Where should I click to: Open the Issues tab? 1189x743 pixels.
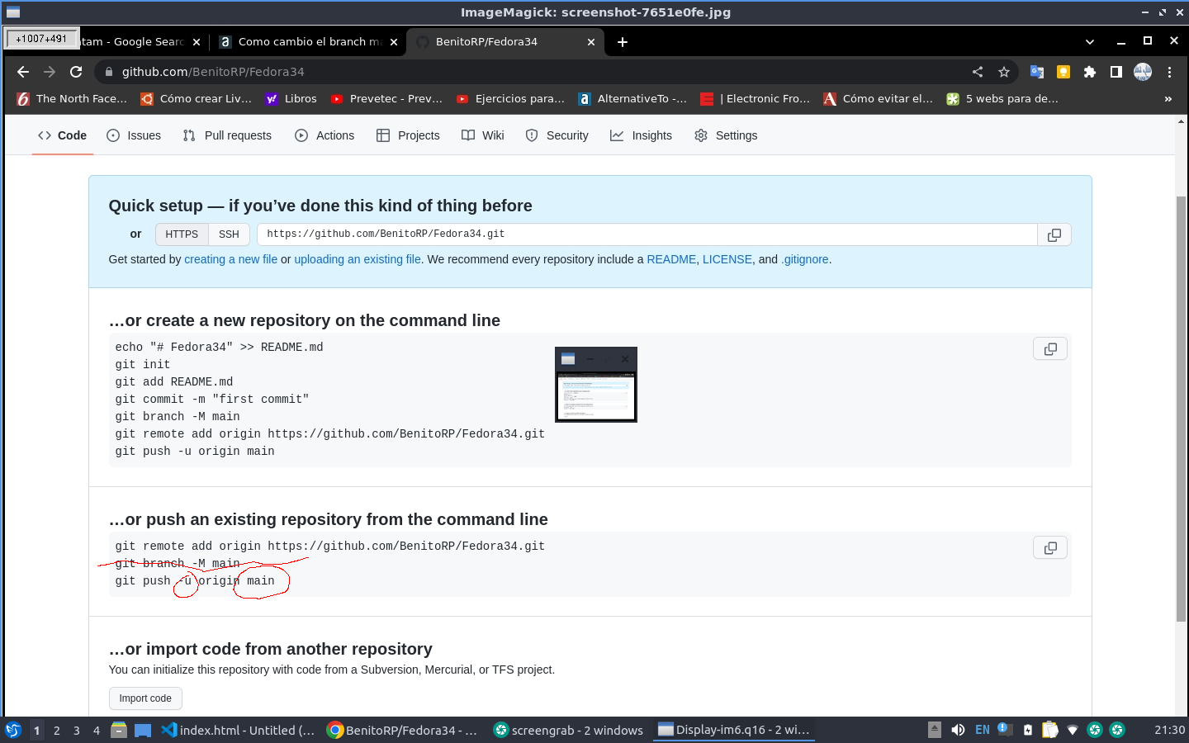pyautogui.click(x=134, y=135)
